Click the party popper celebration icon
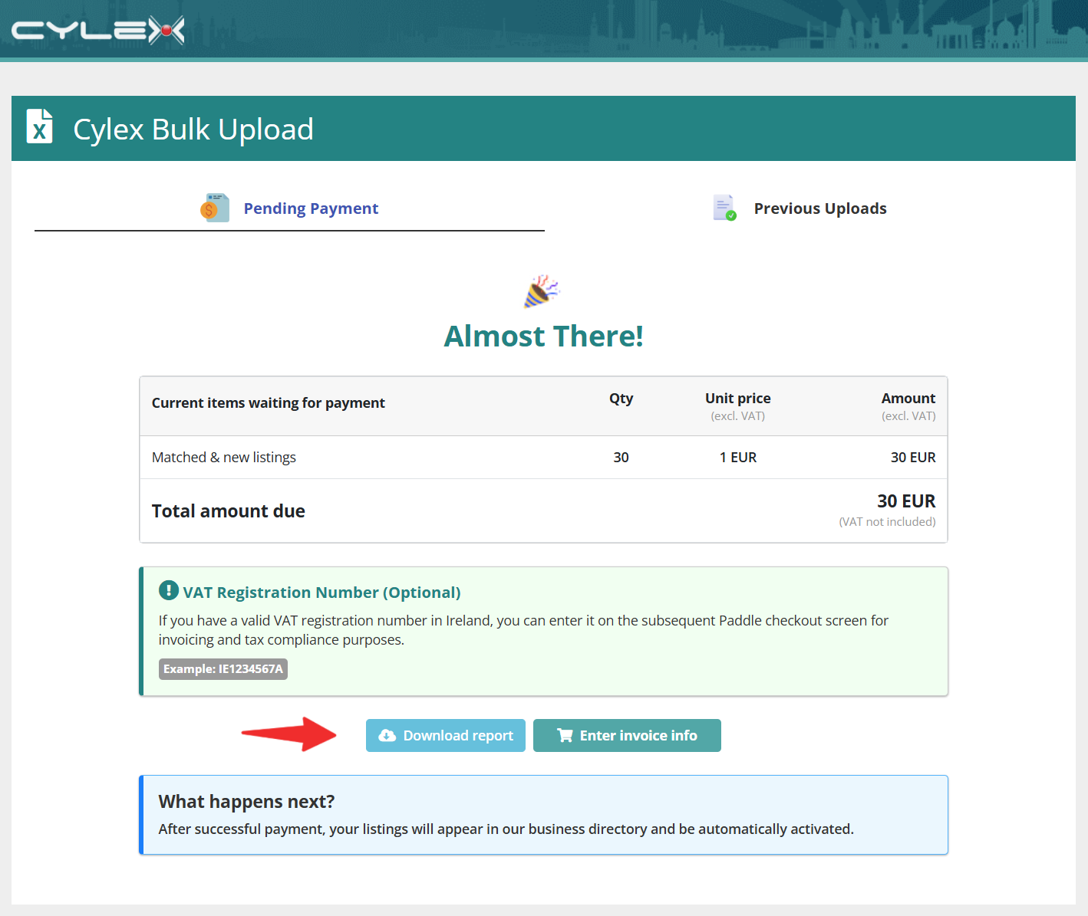1088x916 pixels. [x=542, y=291]
